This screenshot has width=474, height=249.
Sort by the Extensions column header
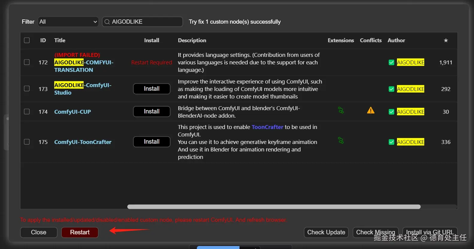pyautogui.click(x=341, y=40)
